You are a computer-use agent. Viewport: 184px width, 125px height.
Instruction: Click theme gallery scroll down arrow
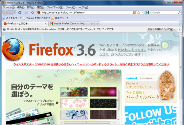118,119
